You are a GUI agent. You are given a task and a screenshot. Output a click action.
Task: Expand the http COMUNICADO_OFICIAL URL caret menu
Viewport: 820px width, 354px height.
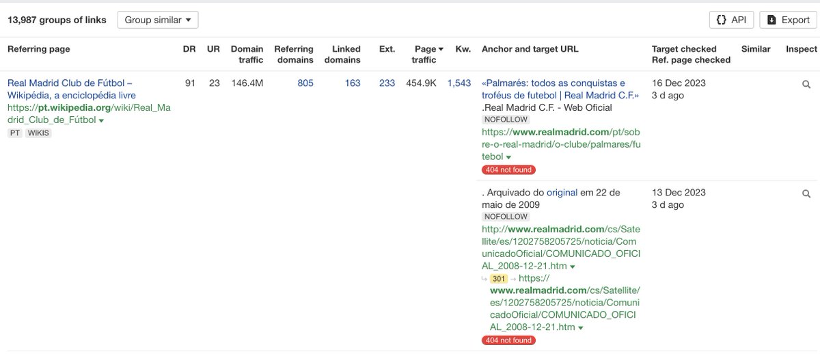tap(573, 267)
